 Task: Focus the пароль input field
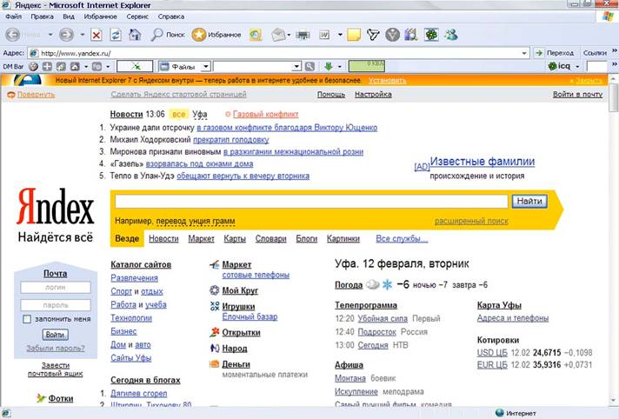56,305
